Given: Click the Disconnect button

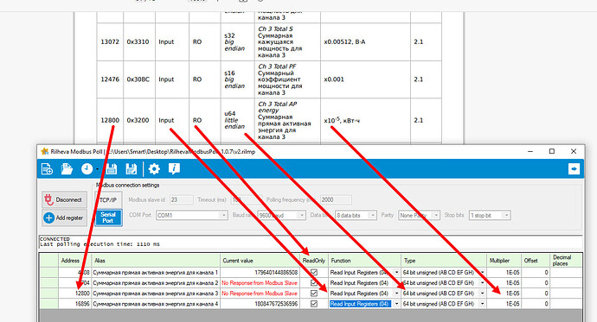Looking at the screenshot, I should tap(64, 199).
